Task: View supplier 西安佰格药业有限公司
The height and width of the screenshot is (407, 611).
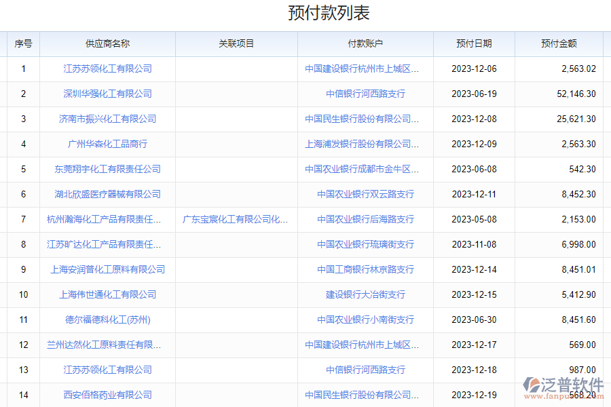Action: pyautogui.click(x=107, y=395)
